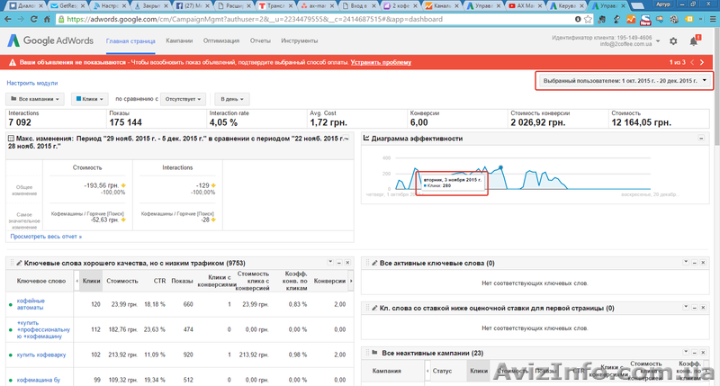Click the Настроить модули link
The image size is (720, 386).
tap(31, 82)
